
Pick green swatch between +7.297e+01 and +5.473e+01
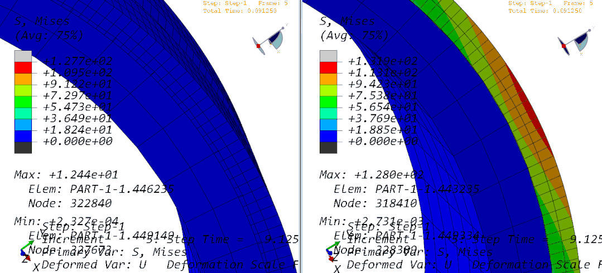coord(23,101)
